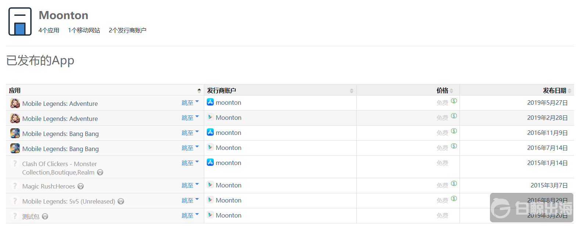The width and height of the screenshot is (577, 226).
Task: Expand 跳至 dropdown for Magic Rush:Heroes
Action: 190,185
